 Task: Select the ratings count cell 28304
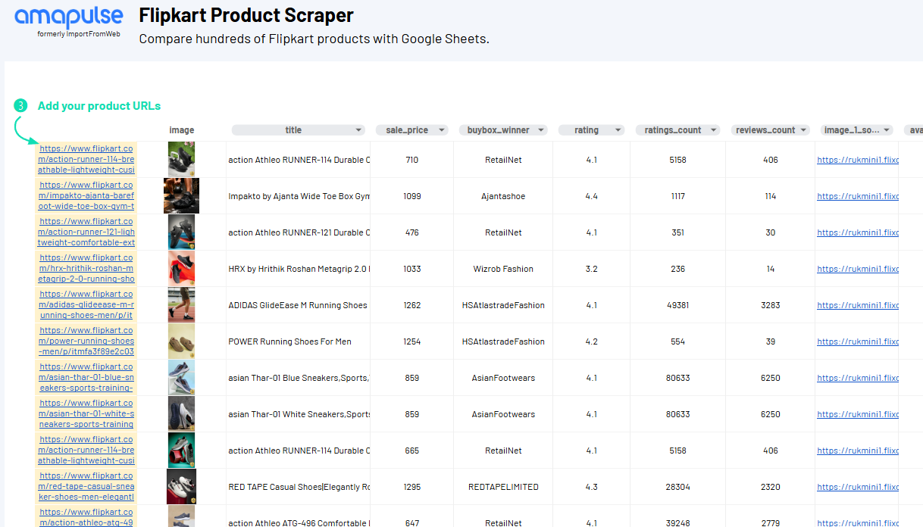(x=677, y=487)
